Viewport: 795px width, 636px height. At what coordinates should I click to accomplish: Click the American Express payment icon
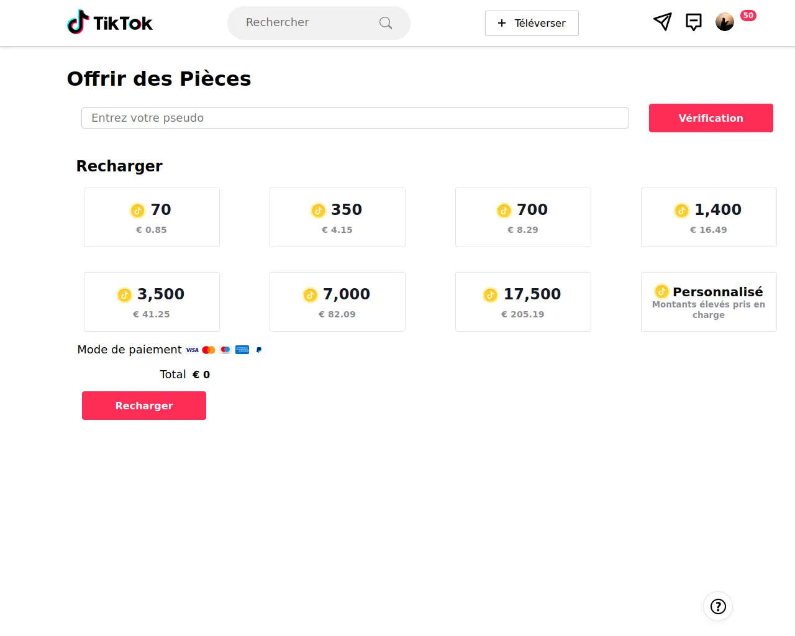point(242,350)
